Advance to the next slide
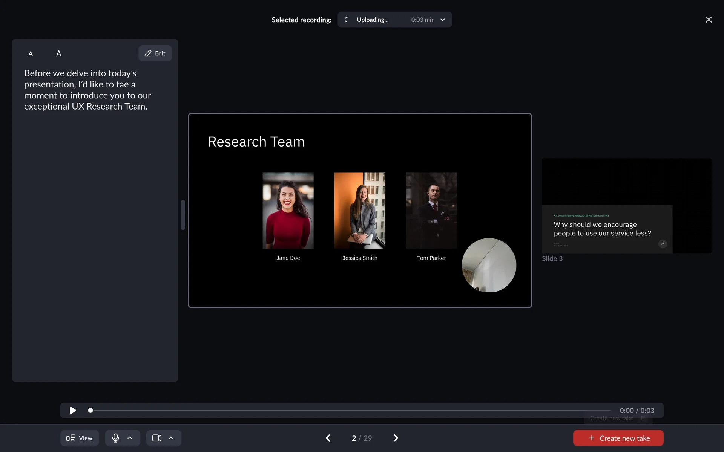This screenshot has height=452, width=724. click(x=396, y=438)
